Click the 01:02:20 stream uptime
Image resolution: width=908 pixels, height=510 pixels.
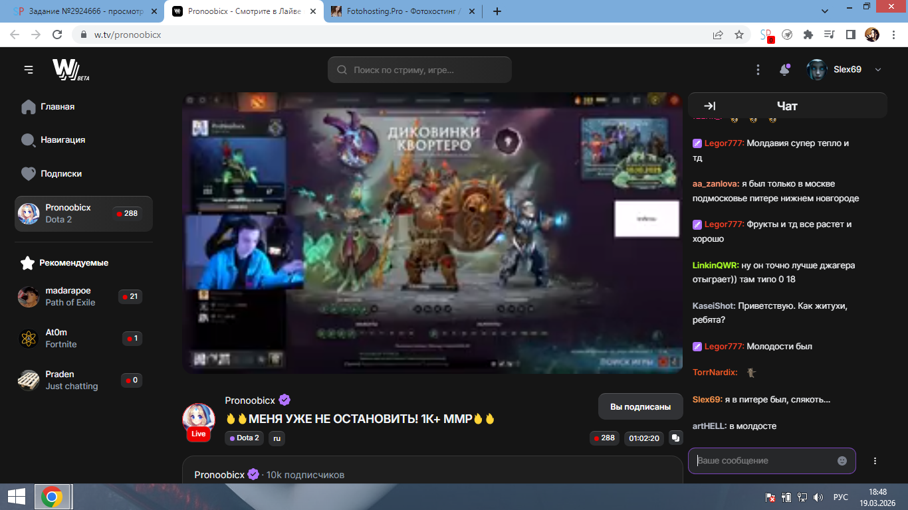coord(644,438)
